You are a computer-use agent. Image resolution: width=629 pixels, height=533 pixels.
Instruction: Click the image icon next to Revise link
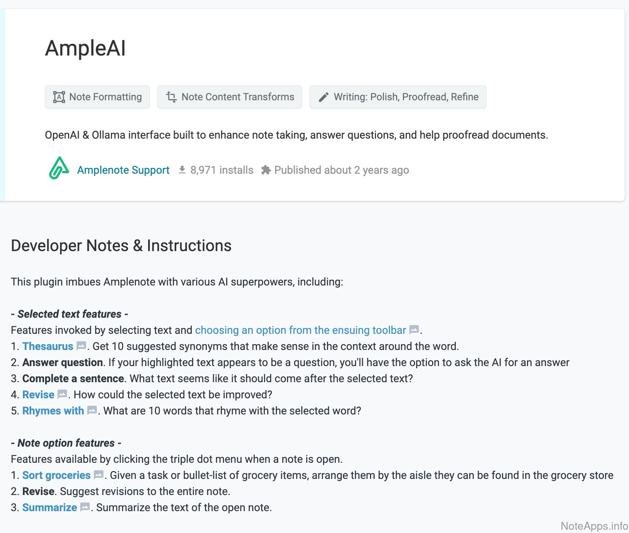pyautogui.click(x=62, y=394)
